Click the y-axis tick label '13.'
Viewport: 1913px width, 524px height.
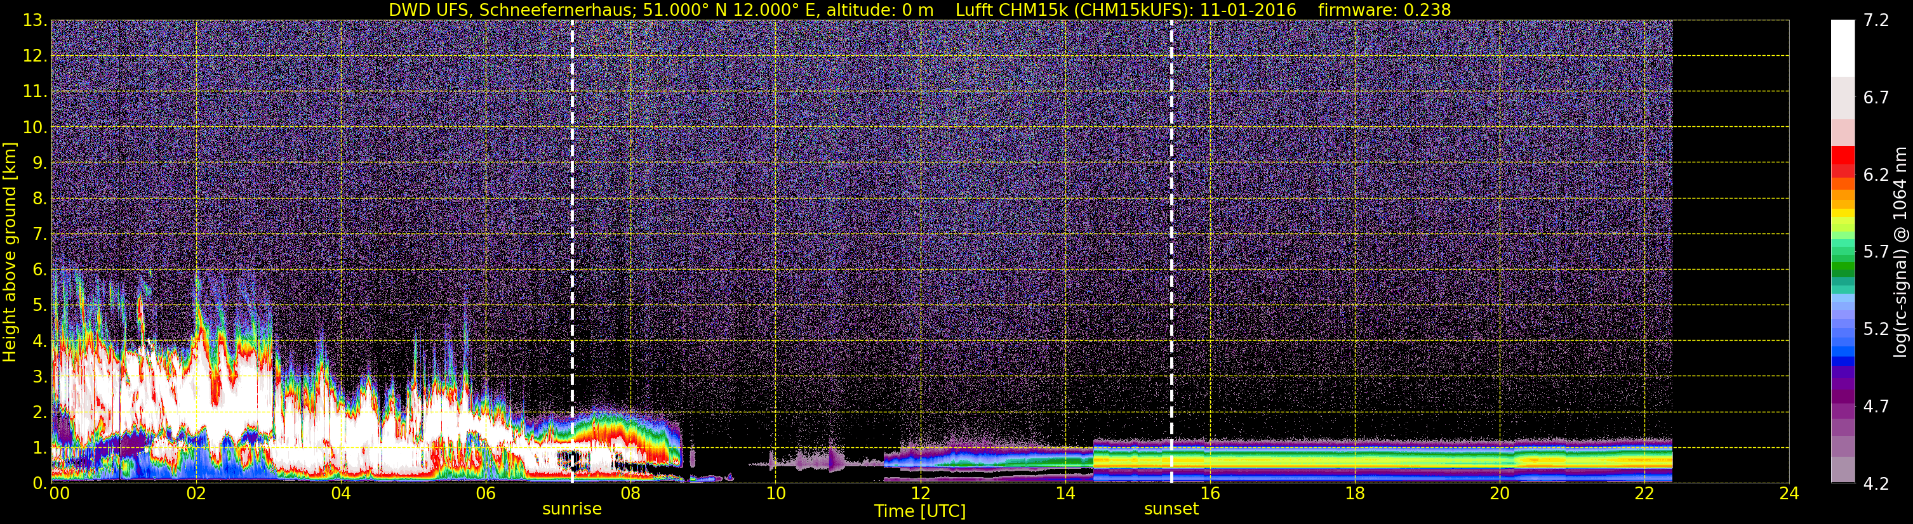[35, 21]
